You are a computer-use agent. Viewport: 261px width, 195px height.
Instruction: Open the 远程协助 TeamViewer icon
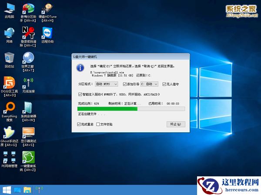(47, 35)
